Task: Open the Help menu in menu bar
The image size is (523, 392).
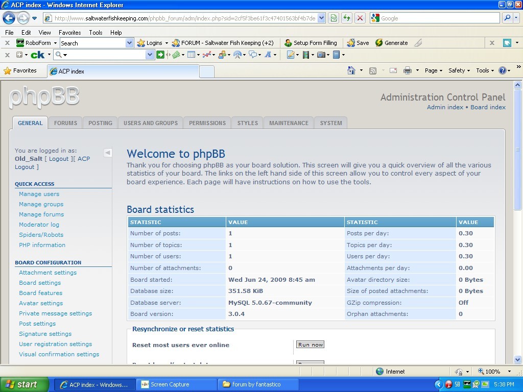Action: click(x=116, y=32)
